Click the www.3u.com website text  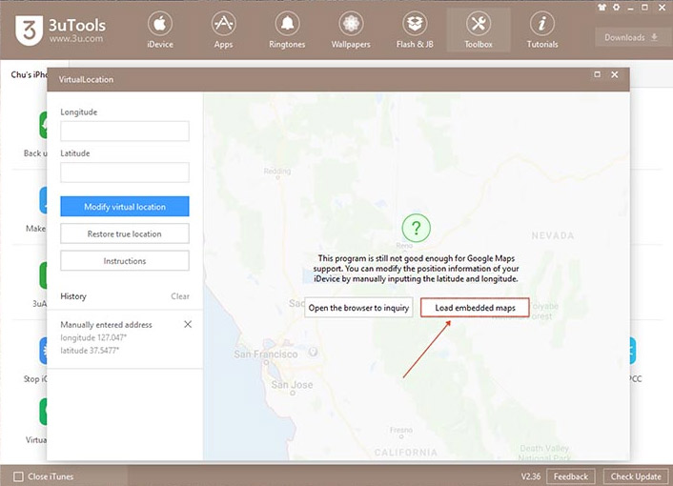point(75,39)
